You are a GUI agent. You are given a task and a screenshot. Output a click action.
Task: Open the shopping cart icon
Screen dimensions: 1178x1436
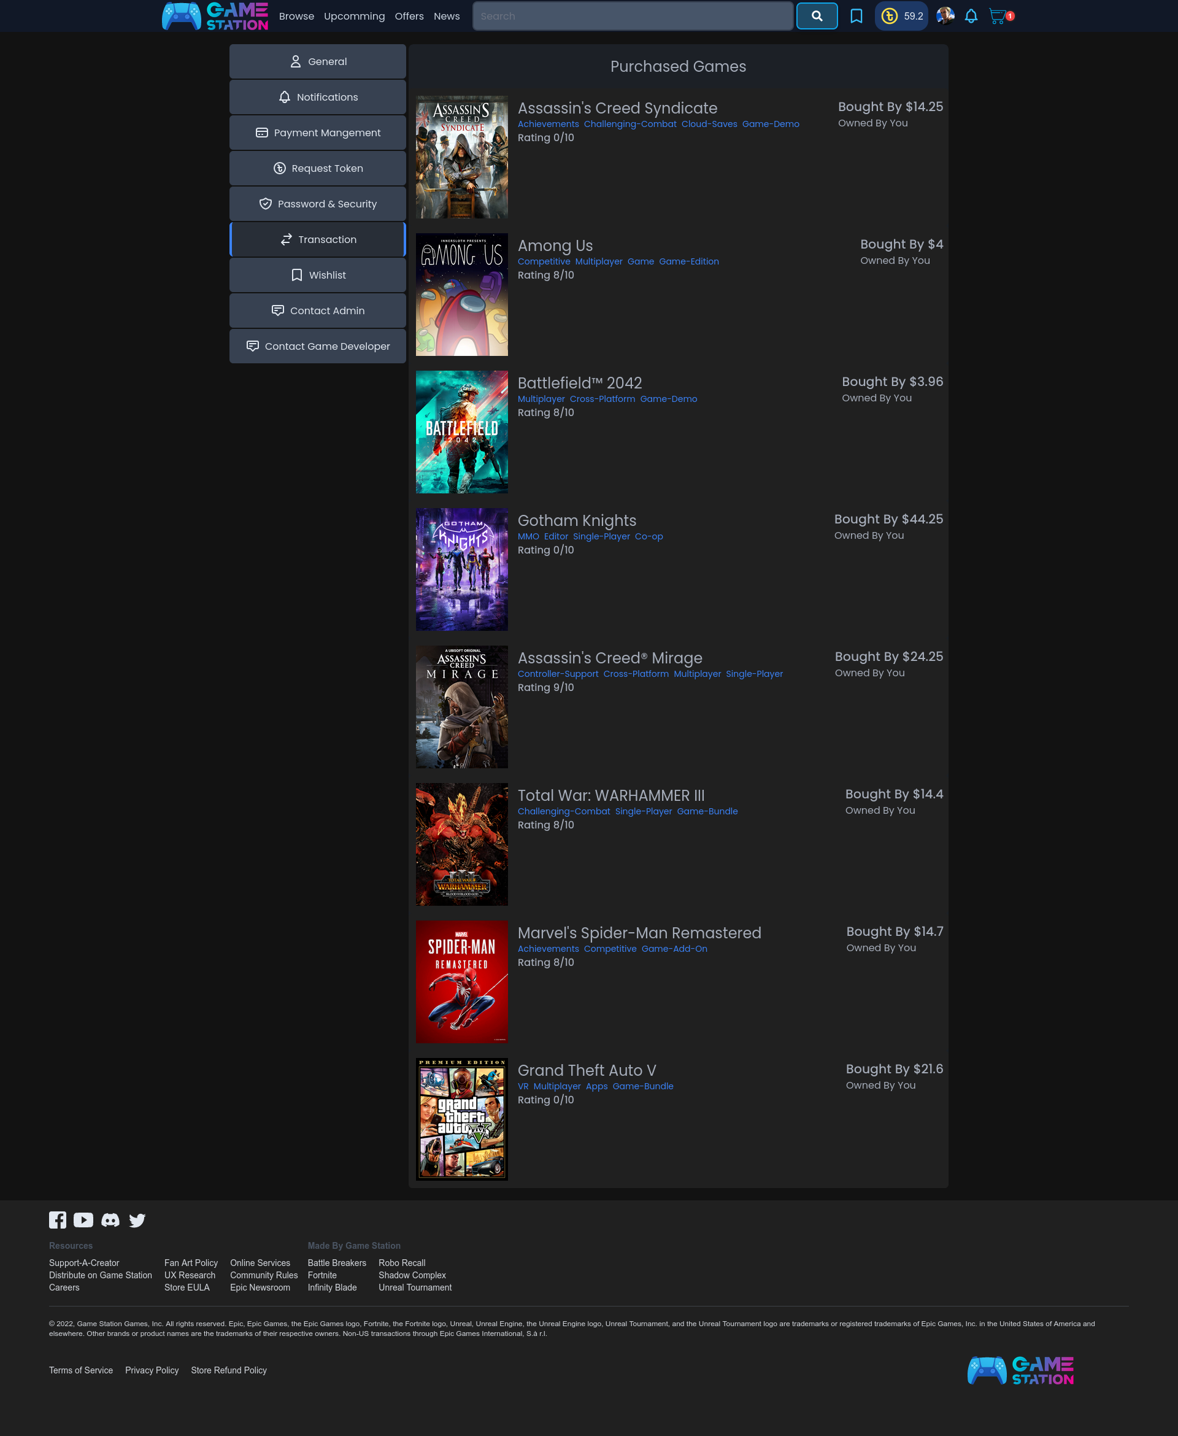click(997, 17)
